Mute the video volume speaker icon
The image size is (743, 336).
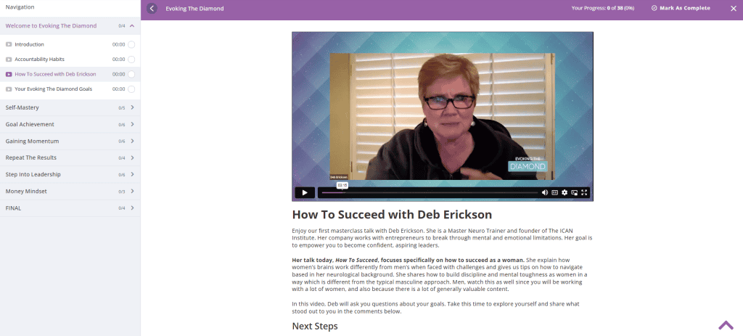[x=544, y=192]
